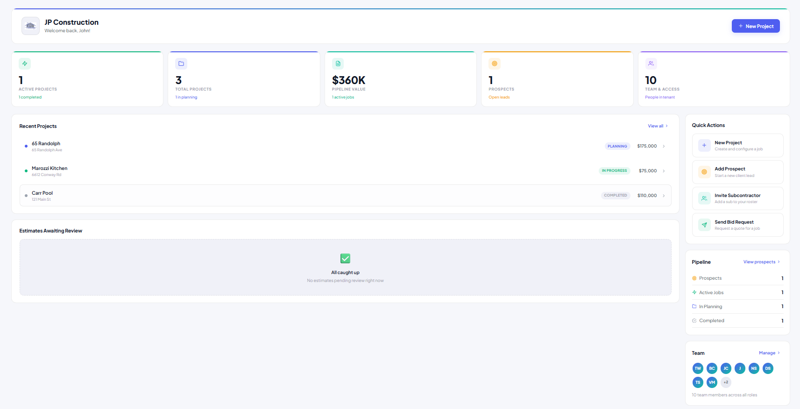Image resolution: width=800 pixels, height=409 pixels.
Task: Click the person icon in Invite Subcontractor action
Action: (704, 198)
